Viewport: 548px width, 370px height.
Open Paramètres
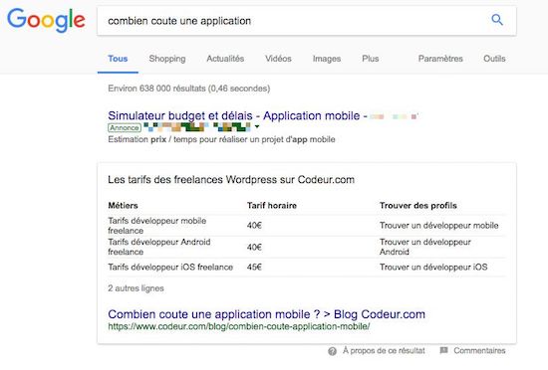[x=440, y=59]
